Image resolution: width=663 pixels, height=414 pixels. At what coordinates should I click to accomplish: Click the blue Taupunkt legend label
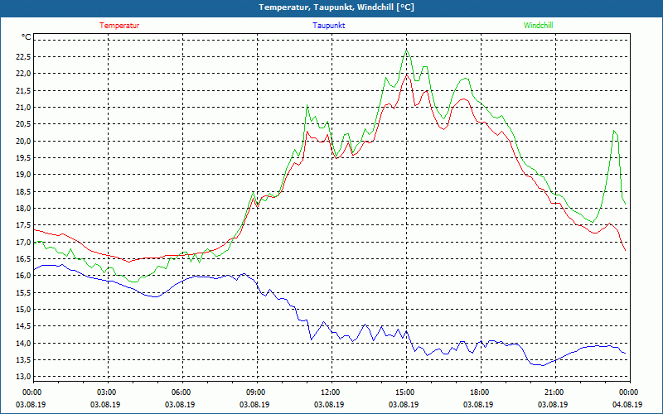tap(328, 26)
